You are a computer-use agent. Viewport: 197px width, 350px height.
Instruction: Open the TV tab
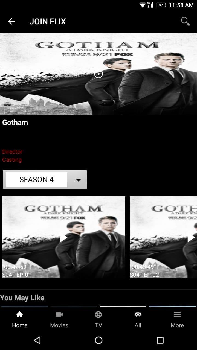(x=99, y=320)
